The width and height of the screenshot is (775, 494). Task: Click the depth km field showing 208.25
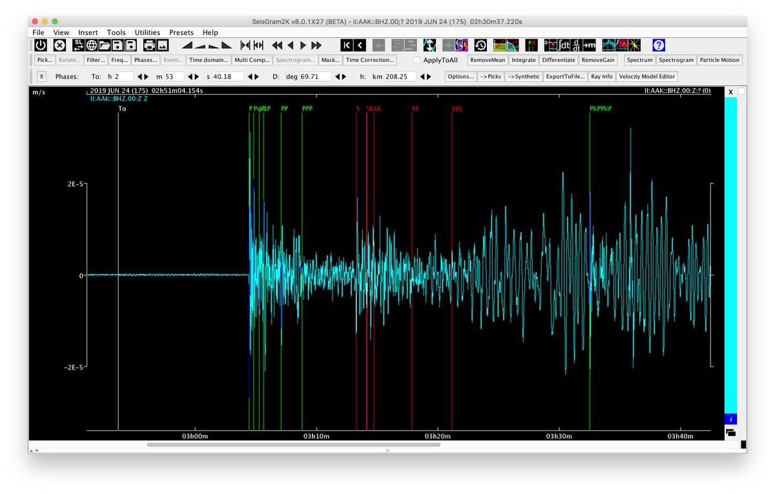[x=400, y=76]
